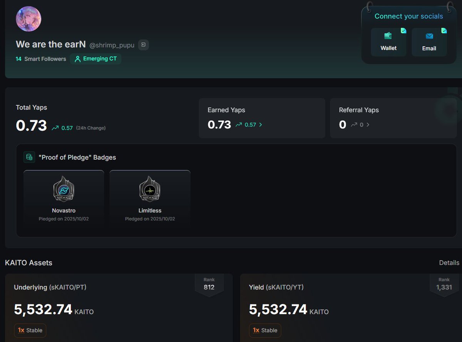This screenshot has width=462, height=342.
Task: Click the KAITO Assets heading
Action: (x=28, y=263)
